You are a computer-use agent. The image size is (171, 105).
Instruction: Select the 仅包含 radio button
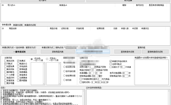pos(47,59)
